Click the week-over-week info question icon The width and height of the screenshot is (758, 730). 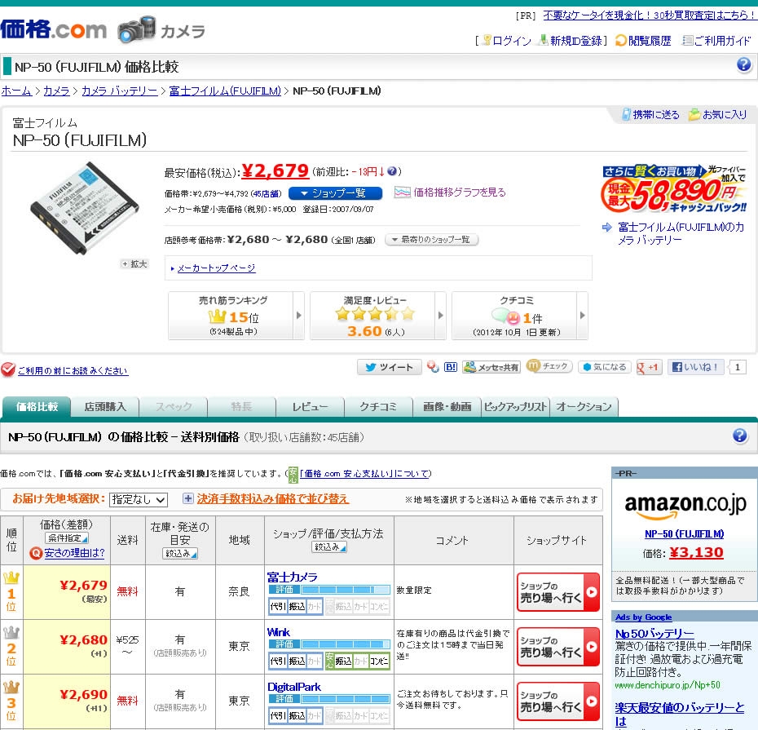[392, 171]
